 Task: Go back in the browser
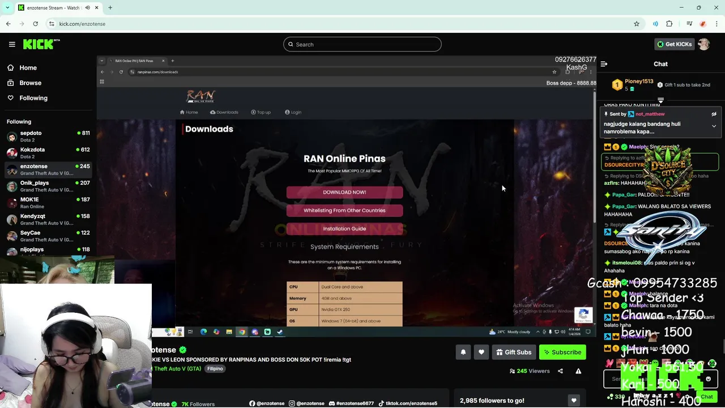[8, 24]
